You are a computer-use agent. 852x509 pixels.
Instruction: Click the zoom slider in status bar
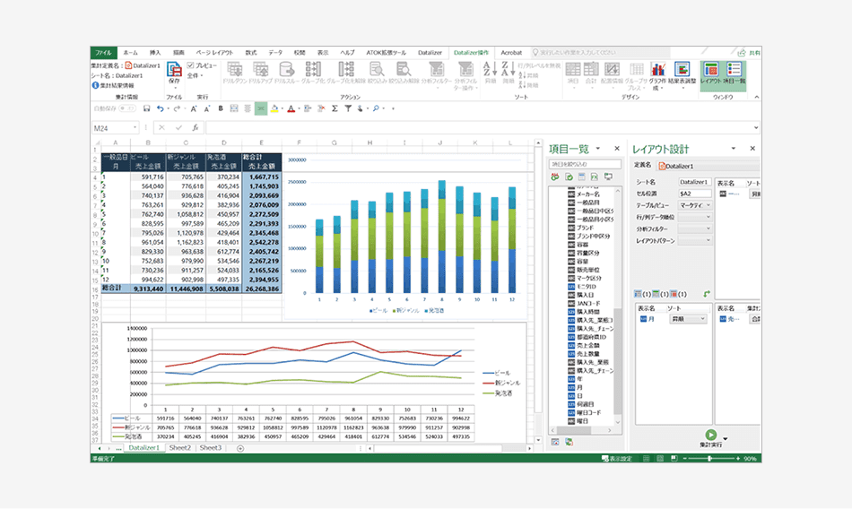[x=710, y=458]
